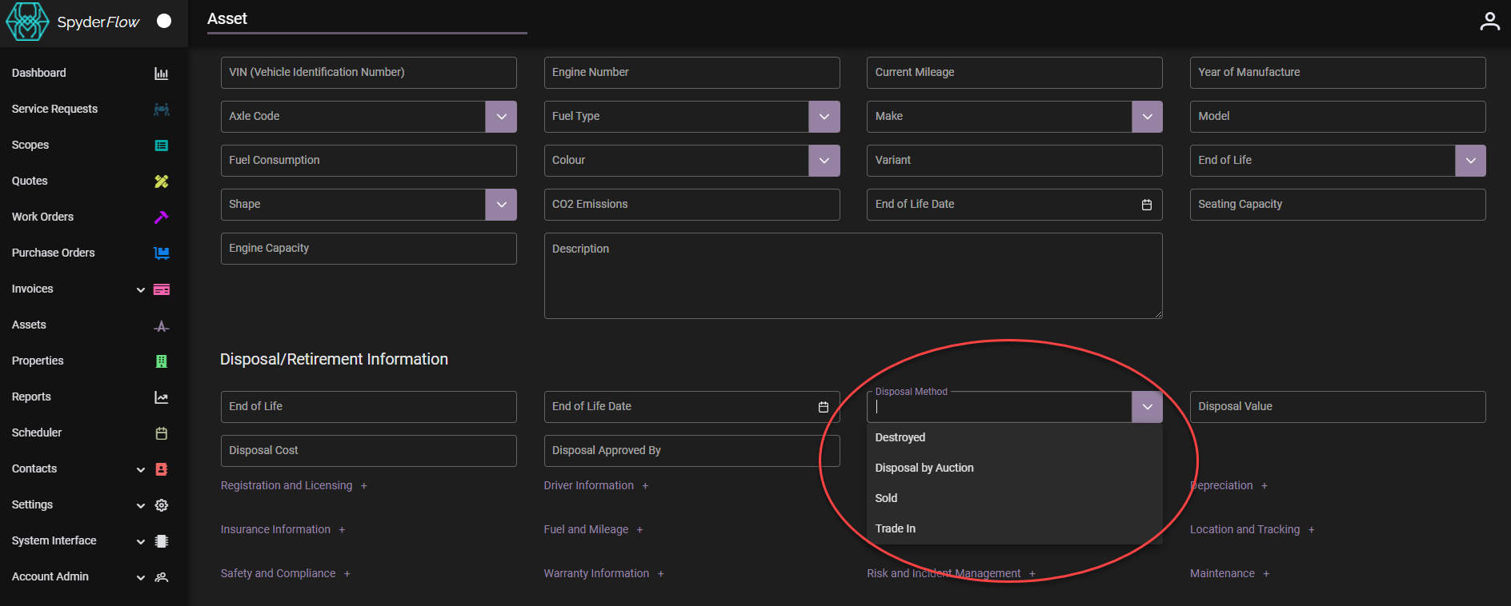Click the Dashboard chart icon in sidebar
This screenshot has height=606, width=1511.
161,74
